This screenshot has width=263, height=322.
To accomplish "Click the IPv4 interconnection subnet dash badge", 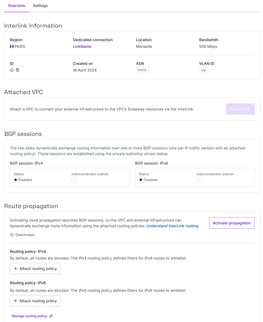I will click(74, 180).
